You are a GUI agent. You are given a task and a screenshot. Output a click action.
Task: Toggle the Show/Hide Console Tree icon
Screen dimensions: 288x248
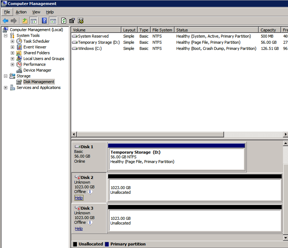(x=34, y=21)
